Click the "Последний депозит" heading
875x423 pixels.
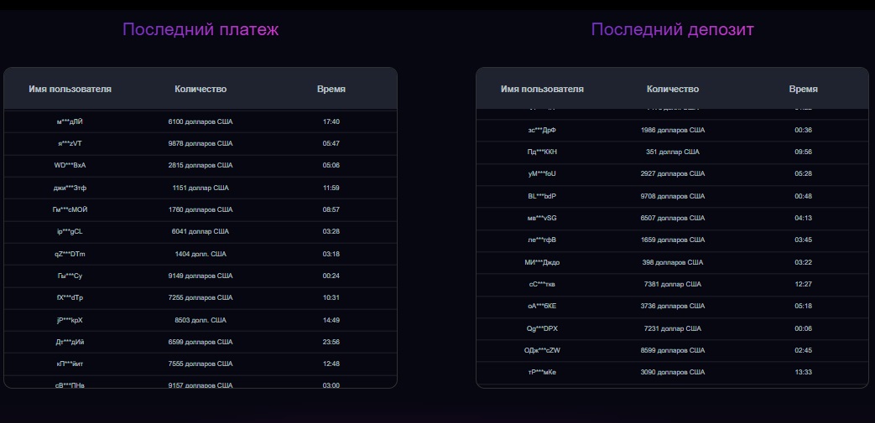pyautogui.click(x=672, y=29)
